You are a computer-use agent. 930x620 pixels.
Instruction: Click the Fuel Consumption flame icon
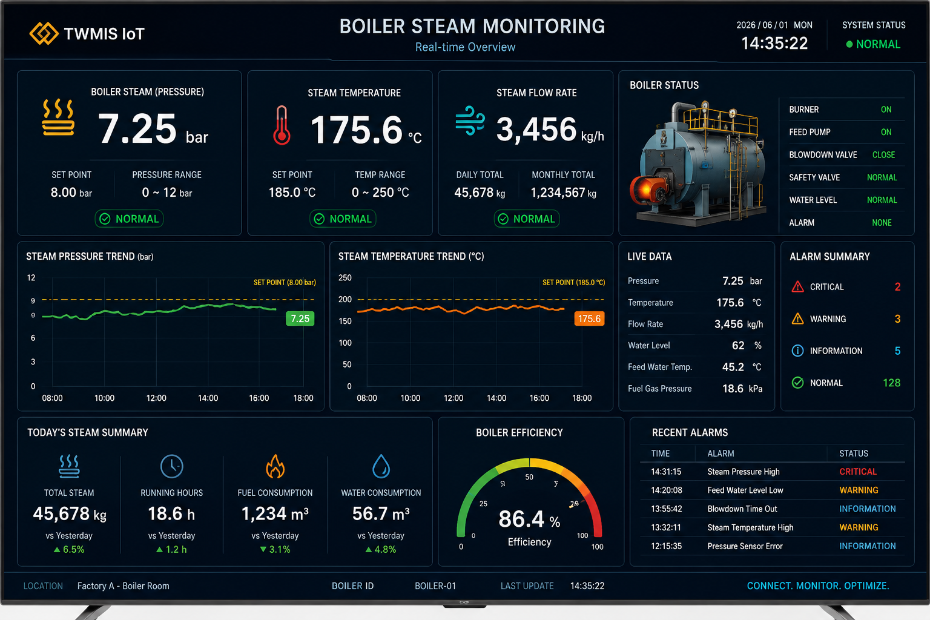275,466
